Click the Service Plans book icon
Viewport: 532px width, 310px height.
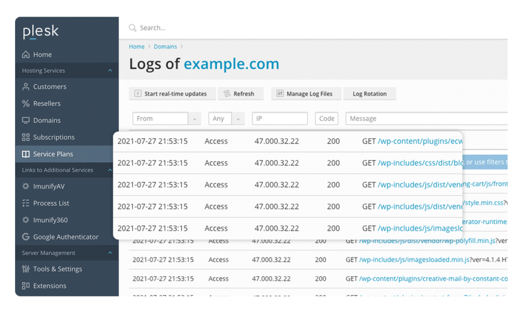click(26, 154)
